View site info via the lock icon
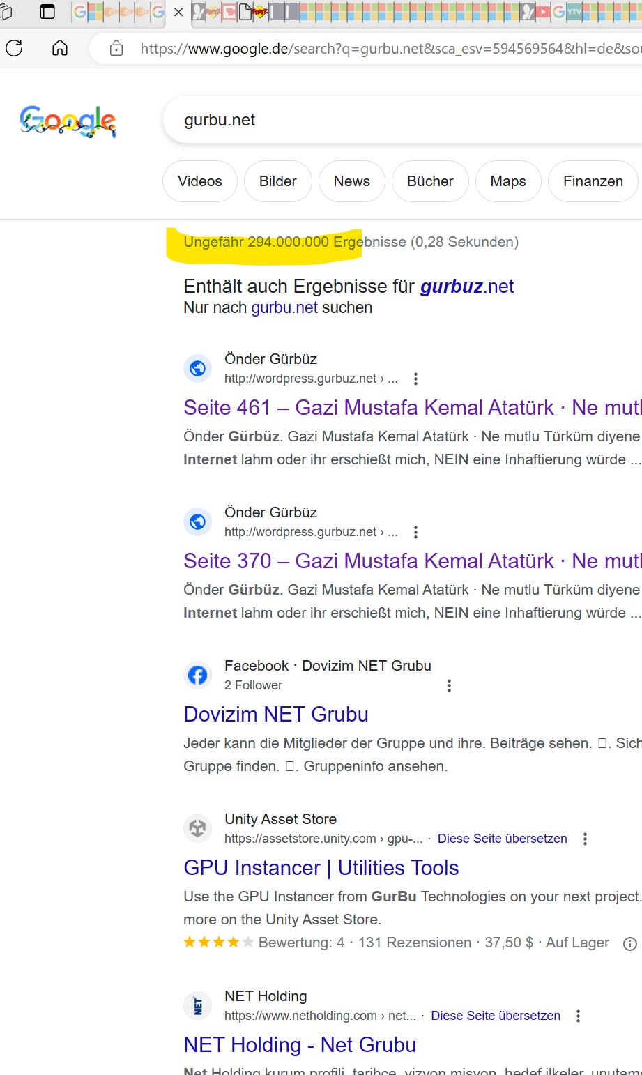The image size is (642, 1075). 116,48
